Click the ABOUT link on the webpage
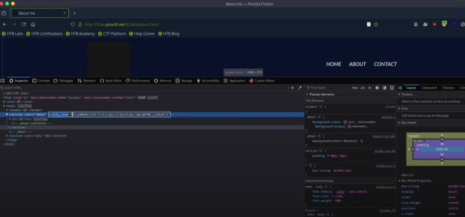The image size is (465, 217). [x=357, y=64]
